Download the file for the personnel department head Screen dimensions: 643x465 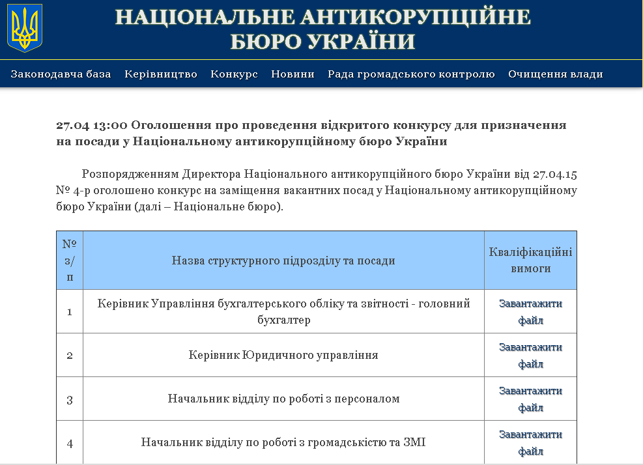pyautogui.click(x=530, y=399)
